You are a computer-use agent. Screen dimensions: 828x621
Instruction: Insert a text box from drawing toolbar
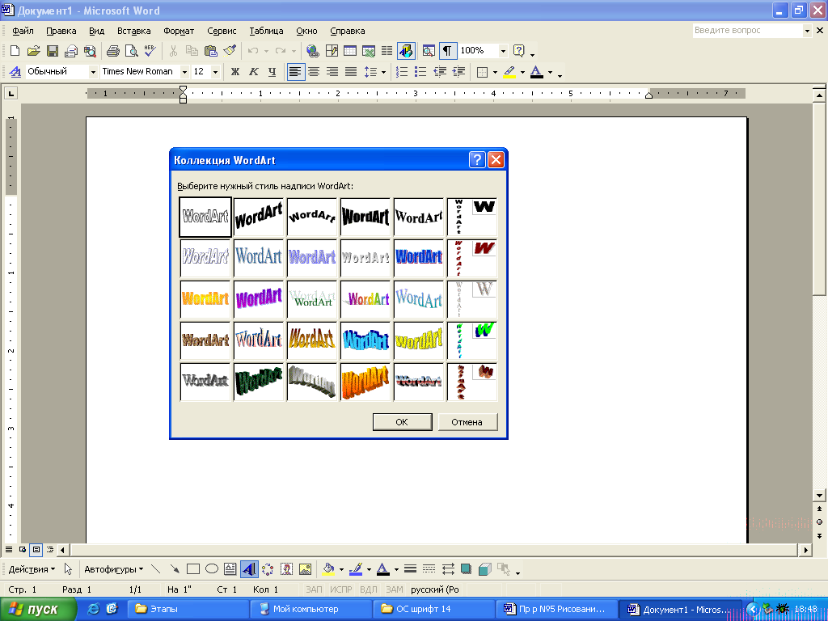tap(230, 568)
